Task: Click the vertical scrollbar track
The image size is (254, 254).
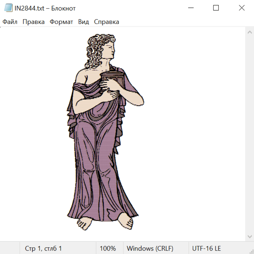Action: pos(249,134)
